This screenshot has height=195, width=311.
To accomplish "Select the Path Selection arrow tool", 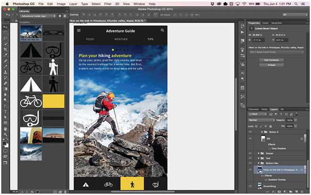I will (x=5, y=117).
